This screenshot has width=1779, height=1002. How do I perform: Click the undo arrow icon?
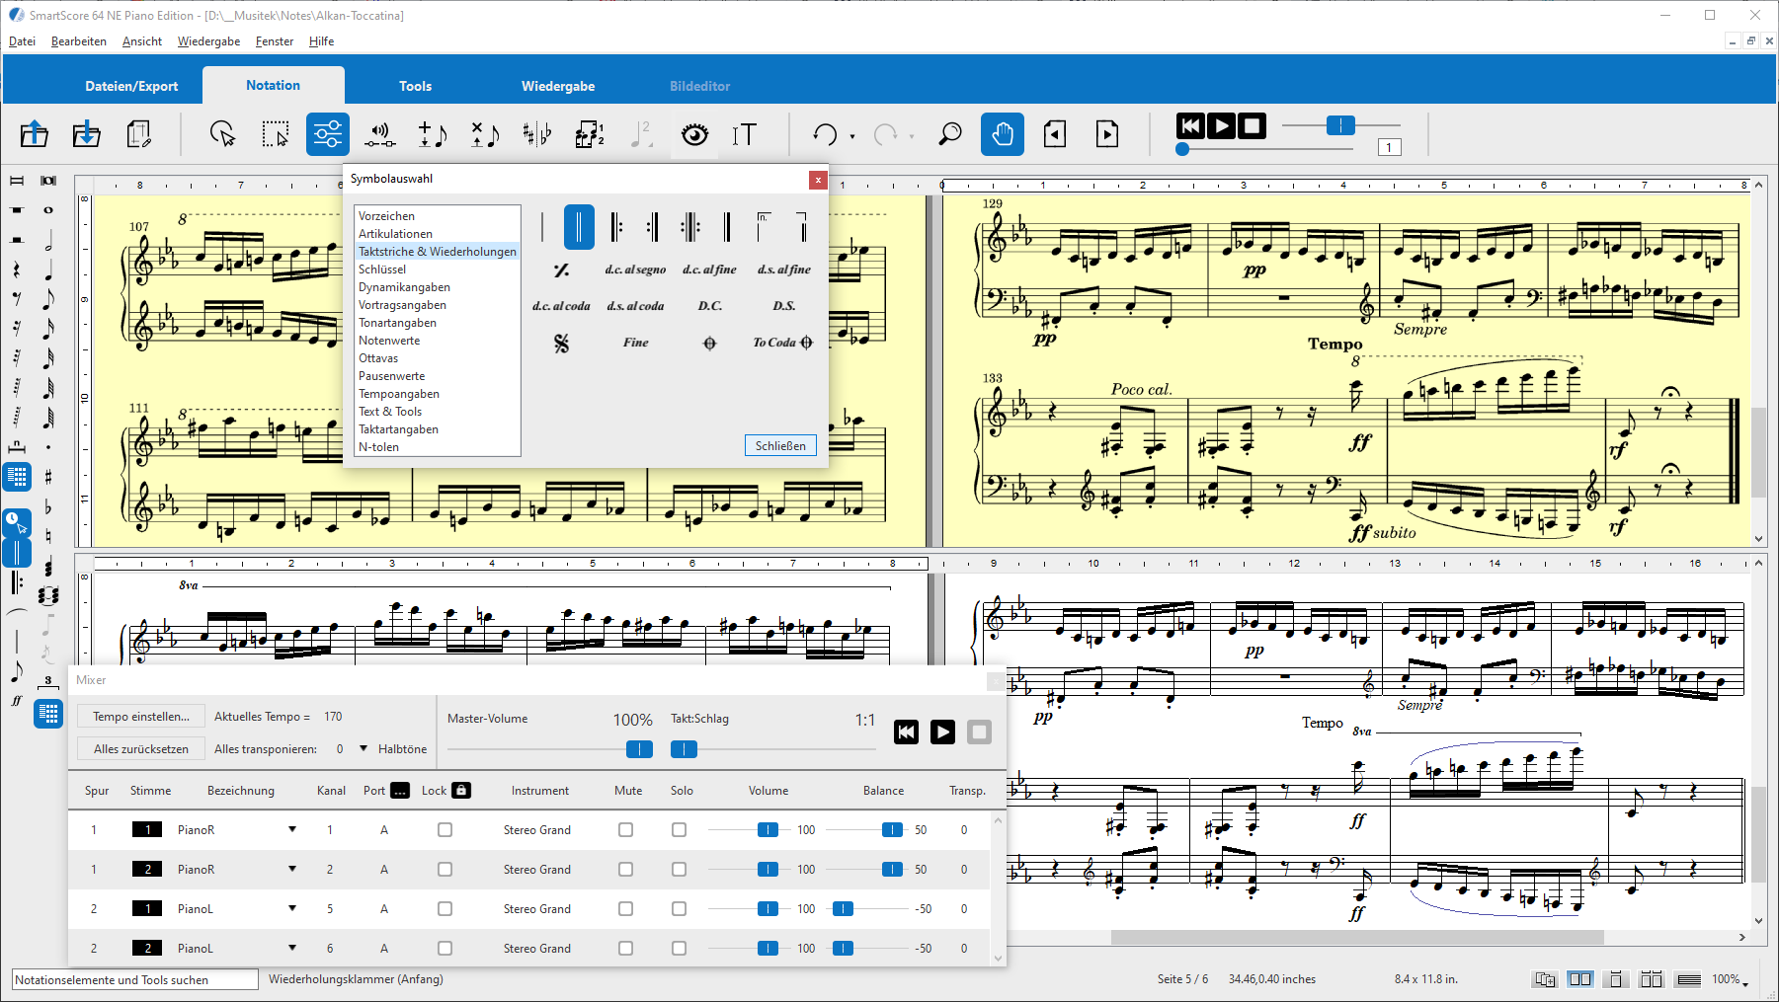tap(825, 134)
